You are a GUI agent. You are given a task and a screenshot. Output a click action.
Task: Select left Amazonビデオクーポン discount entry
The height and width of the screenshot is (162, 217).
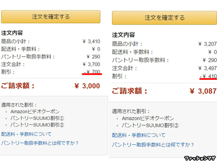click(x=35, y=111)
